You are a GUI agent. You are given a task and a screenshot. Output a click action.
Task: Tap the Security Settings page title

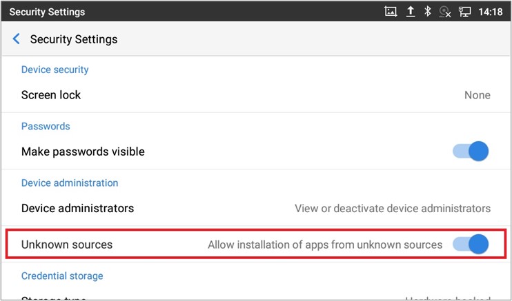(74, 39)
